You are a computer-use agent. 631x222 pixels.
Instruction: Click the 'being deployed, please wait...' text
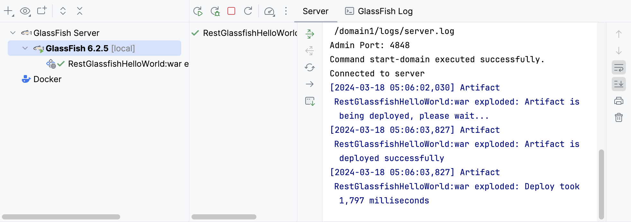click(x=414, y=116)
